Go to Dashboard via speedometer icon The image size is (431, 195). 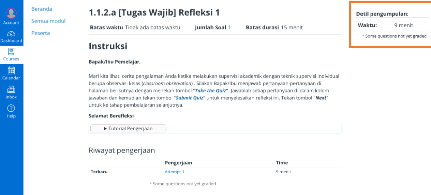(x=11, y=34)
